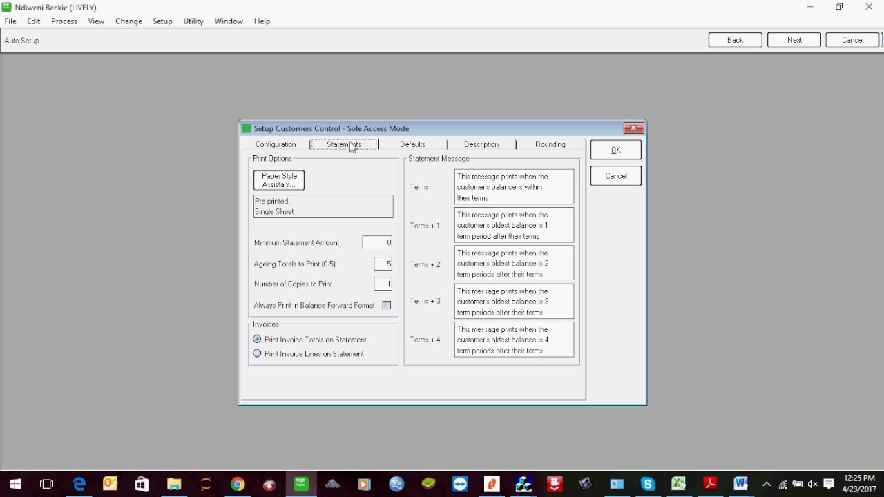884x497 pixels.
Task: Edit Ageing Totals to Print field
Action: (383, 264)
